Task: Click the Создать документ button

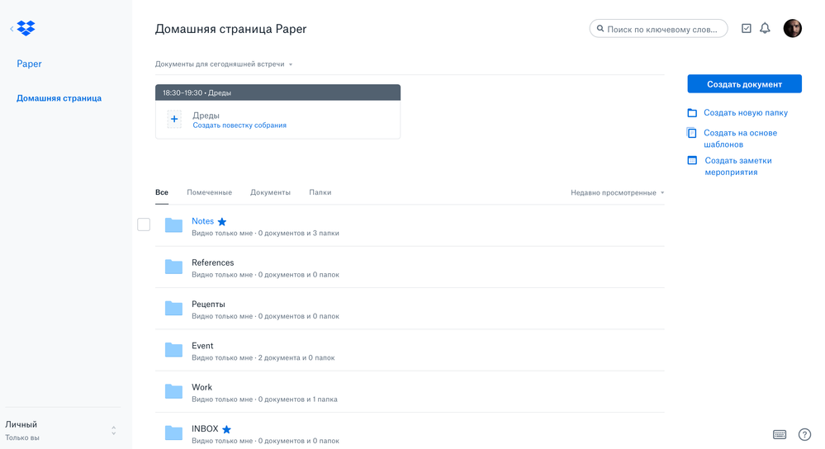Action: [745, 84]
